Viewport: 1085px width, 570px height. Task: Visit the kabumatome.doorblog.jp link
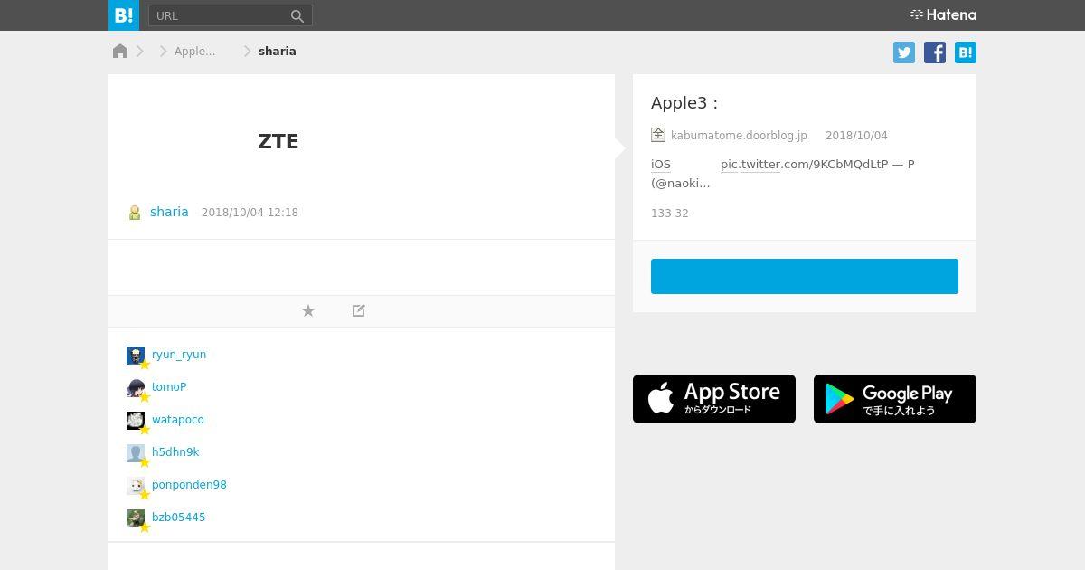coord(739,136)
